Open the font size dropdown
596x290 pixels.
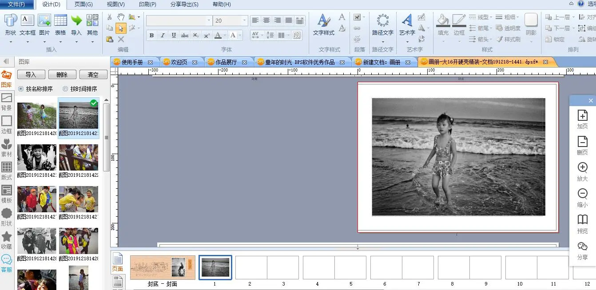(x=244, y=20)
